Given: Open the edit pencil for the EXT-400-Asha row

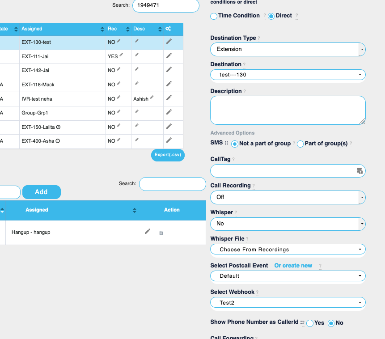Looking at the screenshot, I should tap(169, 140).
